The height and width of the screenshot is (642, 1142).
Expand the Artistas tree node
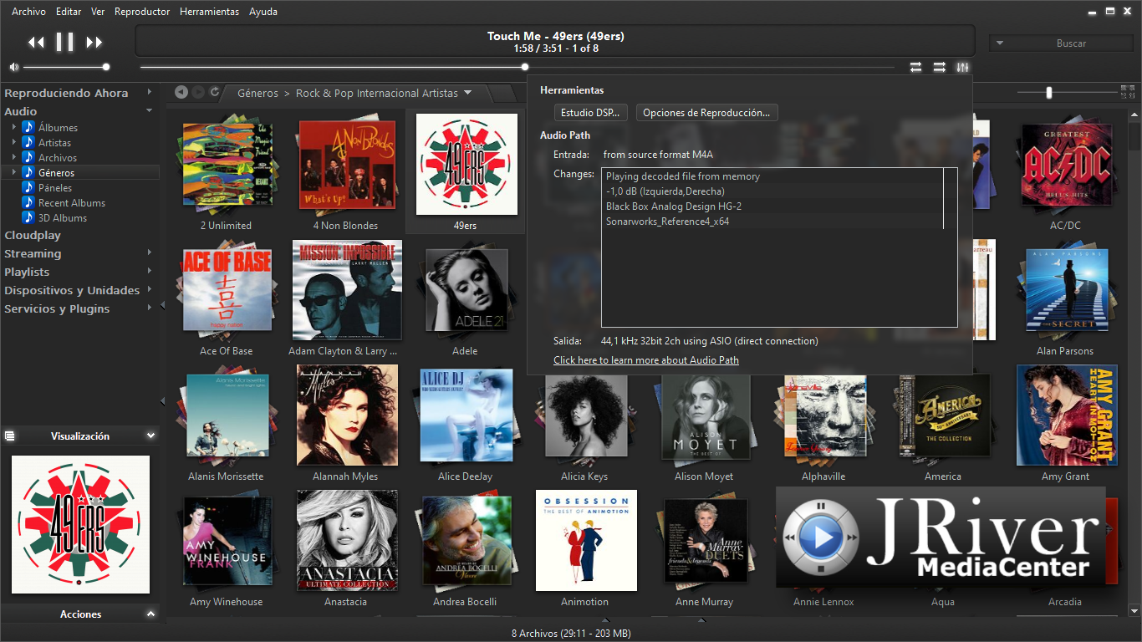coord(14,142)
